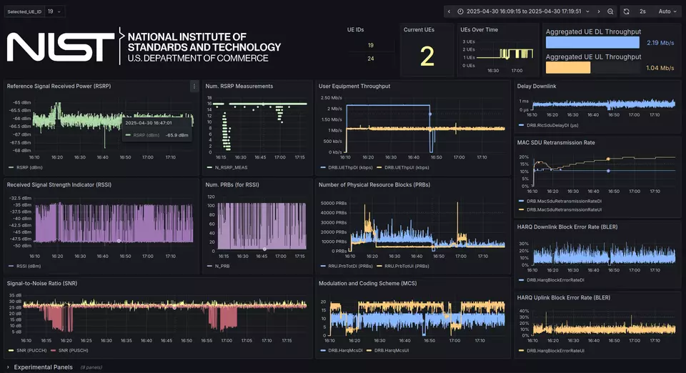Open the RSRP panel three-dot menu
The height and width of the screenshot is (373, 686).
tap(194, 86)
